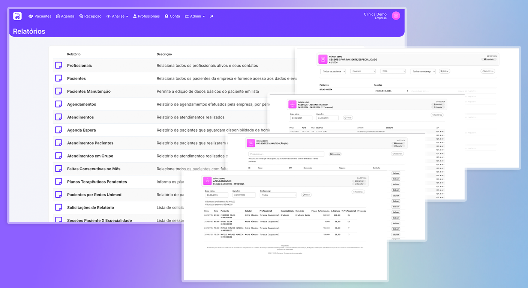The image size is (528, 288).
Task: Click the note icon beside Profissionais report
Action: coord(58,66)
